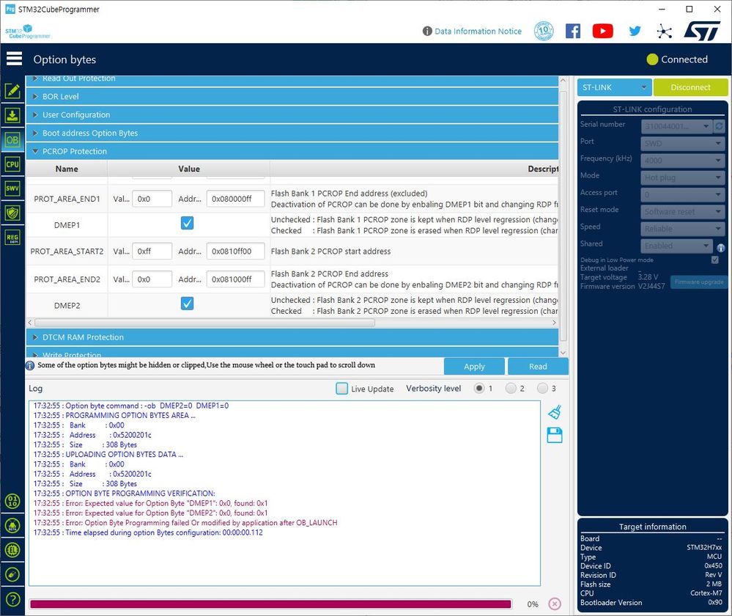
Task: Click the round link/plug sidebar icon
Action: (x=12, y=574)
